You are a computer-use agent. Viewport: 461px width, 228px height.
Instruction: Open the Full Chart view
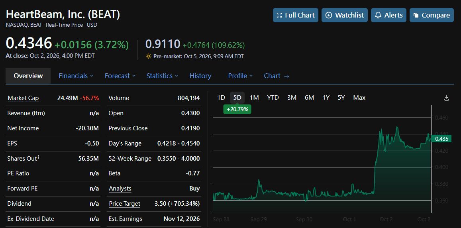tap(296, 15)
